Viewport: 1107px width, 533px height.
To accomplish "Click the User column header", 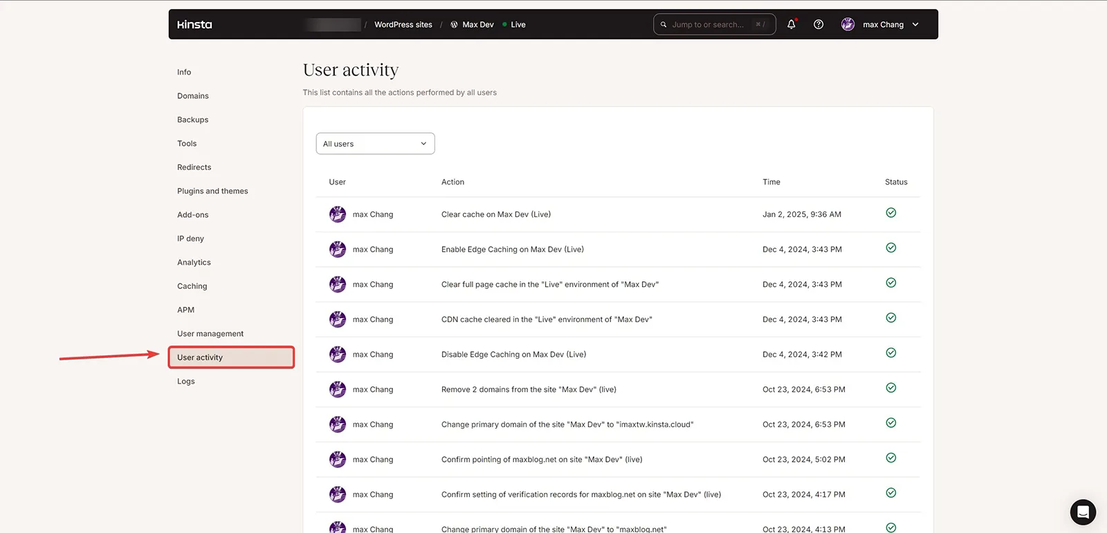I will [x=337, y=182].
